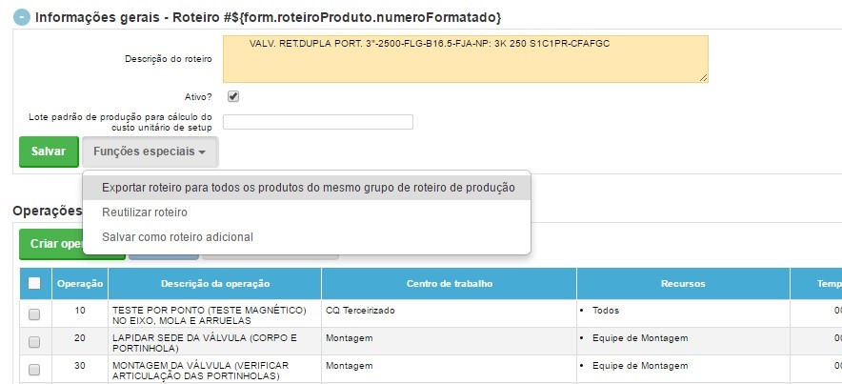Pick Salvar como roteiro adicional option
Screen dimensions: 842x384
(177, 237)
